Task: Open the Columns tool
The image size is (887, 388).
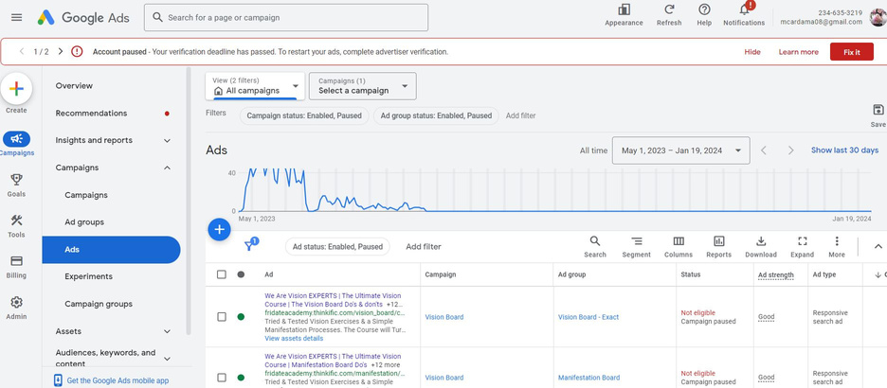Action: click(679, 247)
